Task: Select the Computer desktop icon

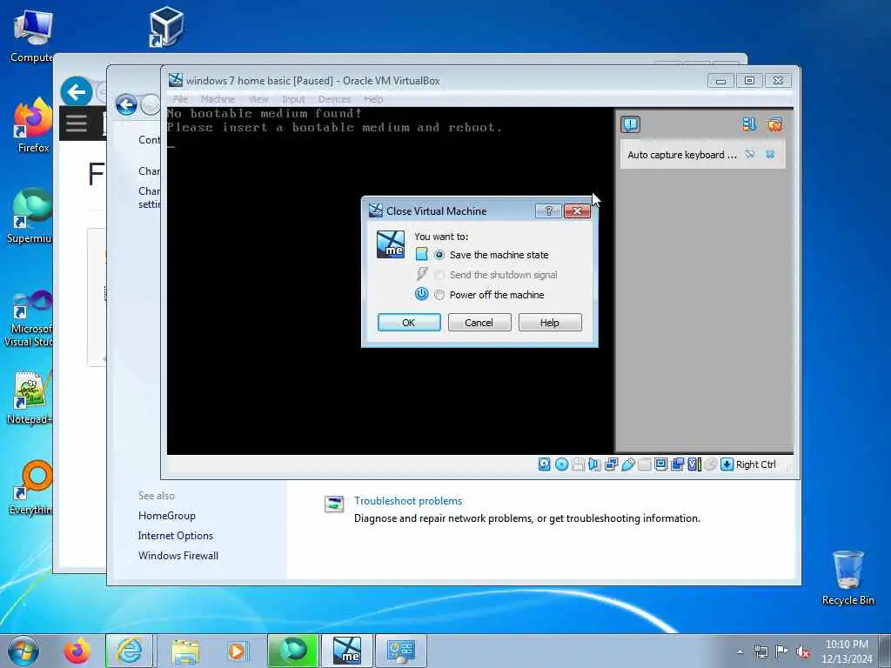Action: [32, 35]
